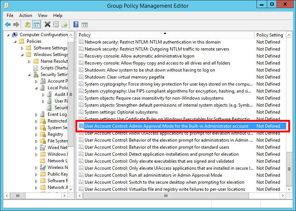Screen dimensions: 296x211
Task: Expand the Public Key Policies node
Action: tap(36, 174)
